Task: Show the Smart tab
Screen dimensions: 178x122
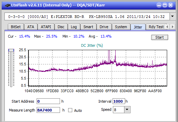Action: 88,27
